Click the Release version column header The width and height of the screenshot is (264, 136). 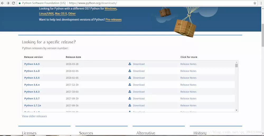(x=33, y=57)
